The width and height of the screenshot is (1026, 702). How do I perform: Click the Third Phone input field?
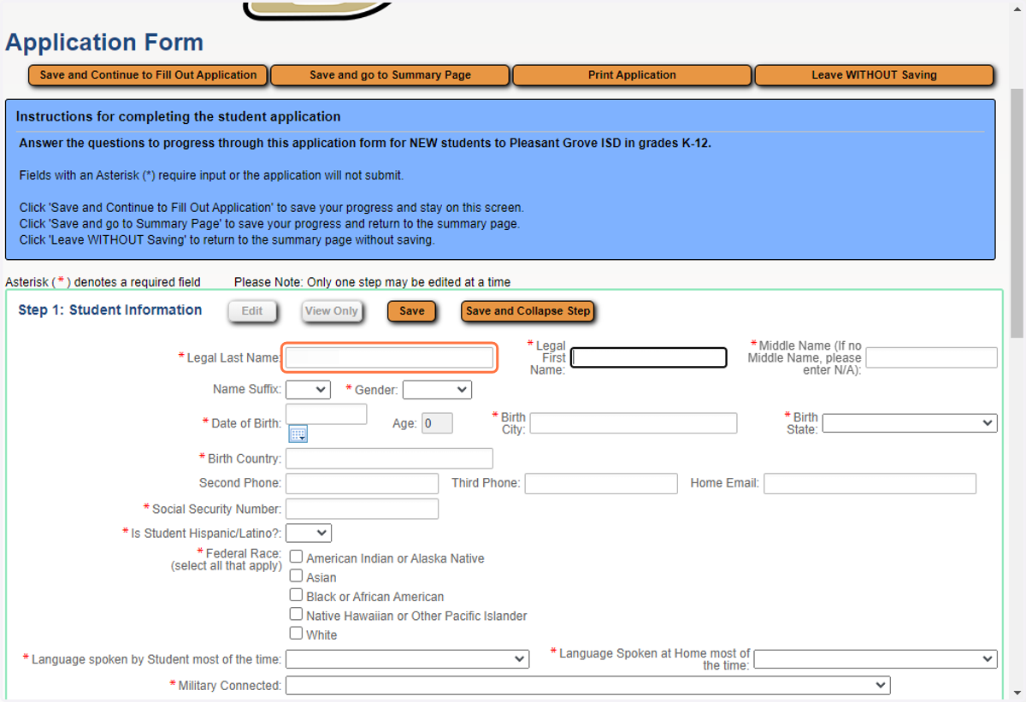click(601, 483)
